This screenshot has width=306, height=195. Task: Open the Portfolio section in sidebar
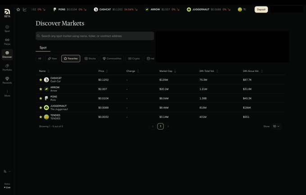click(x=7, y=67)
